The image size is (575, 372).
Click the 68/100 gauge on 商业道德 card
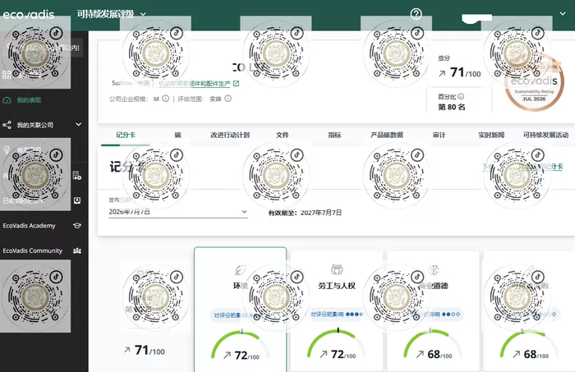coord(433,345)
